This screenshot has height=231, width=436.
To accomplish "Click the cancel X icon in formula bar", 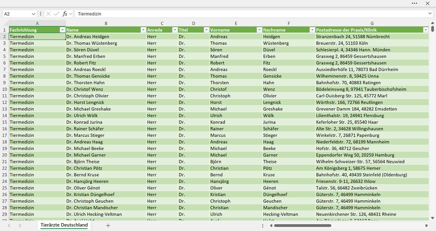I will 48,14.
